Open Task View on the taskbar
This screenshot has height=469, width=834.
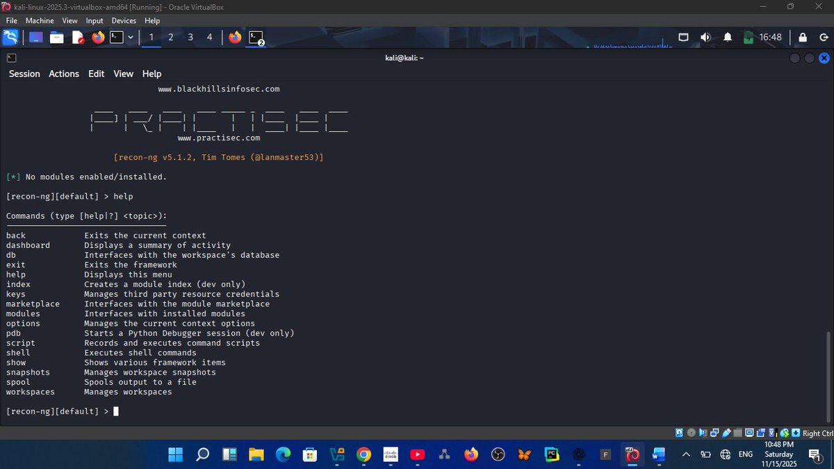click(229, 454)
